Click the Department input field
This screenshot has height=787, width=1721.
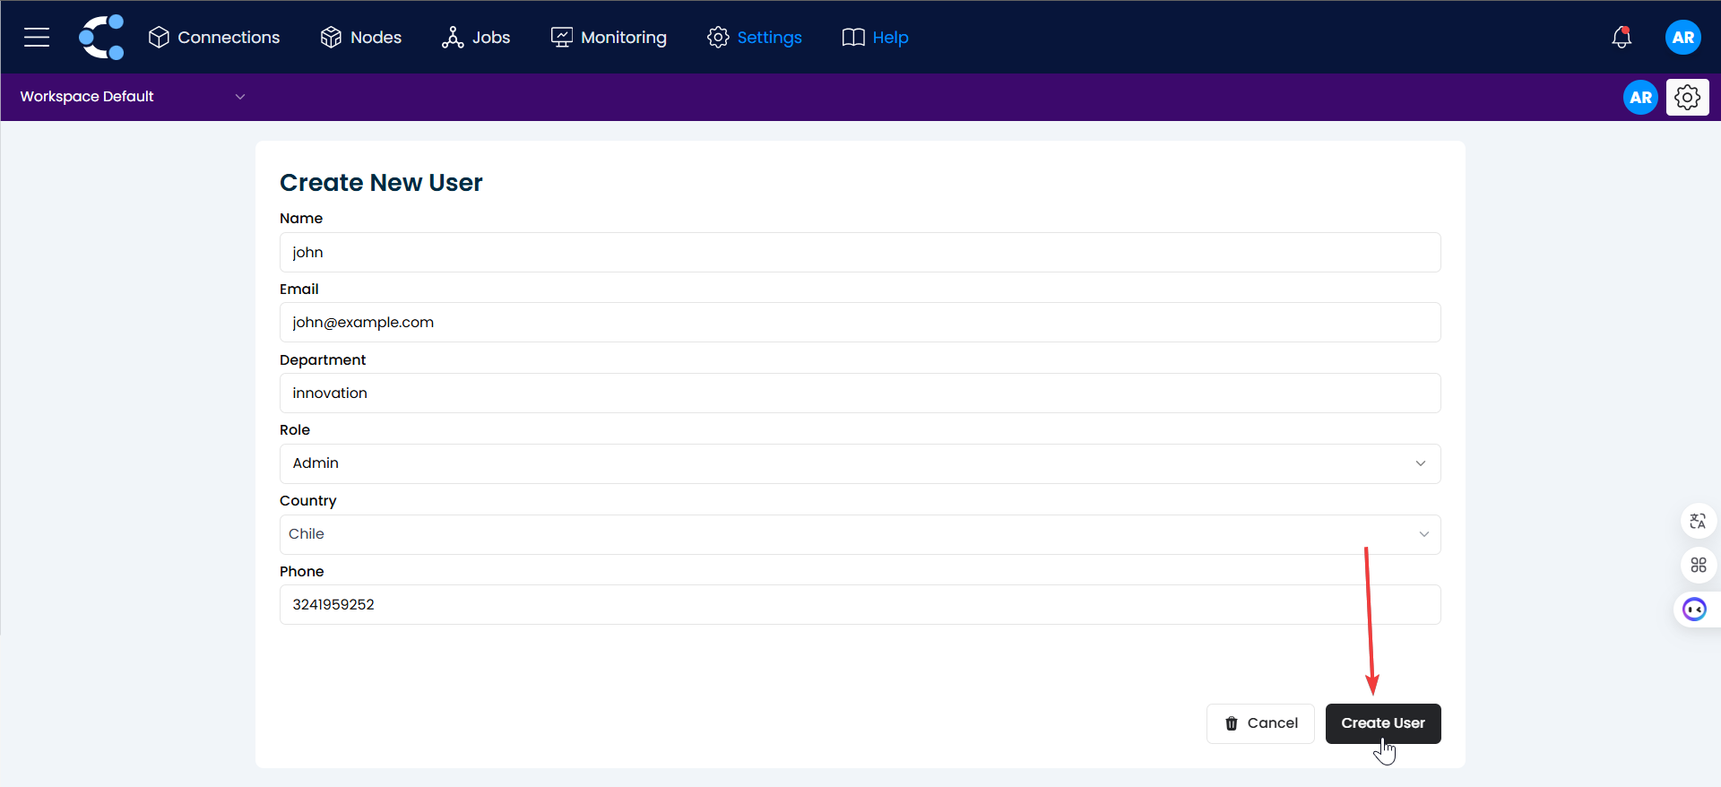pyautogui.click(x=860, y=393)
